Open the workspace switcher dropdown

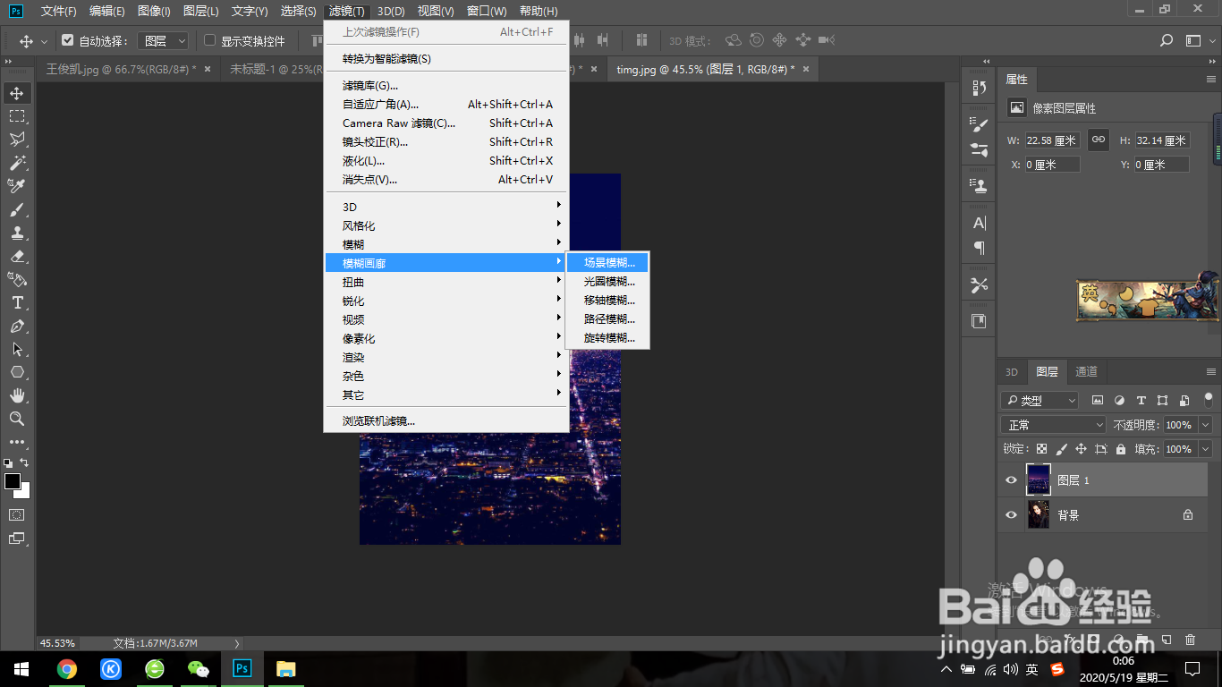[x=1193, y=40]
